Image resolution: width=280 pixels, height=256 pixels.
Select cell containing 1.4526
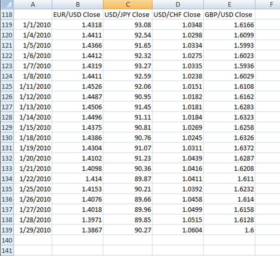pos(77,87)
